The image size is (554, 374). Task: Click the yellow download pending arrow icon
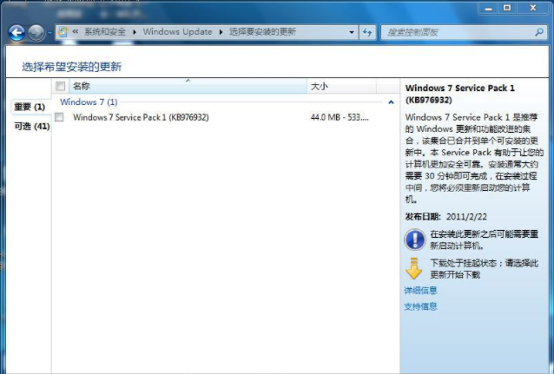tap(414, 268)
